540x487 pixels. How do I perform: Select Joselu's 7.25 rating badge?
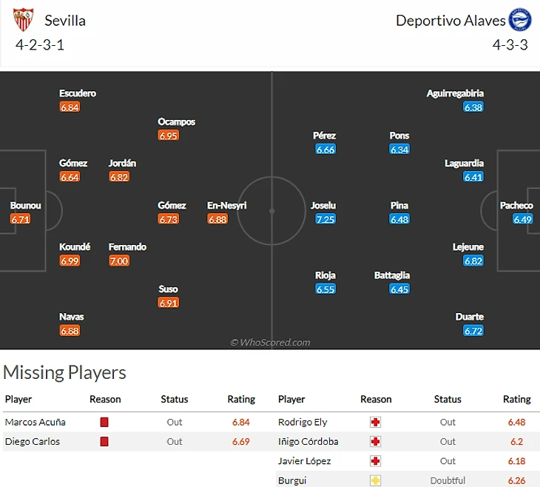[325, 219]
